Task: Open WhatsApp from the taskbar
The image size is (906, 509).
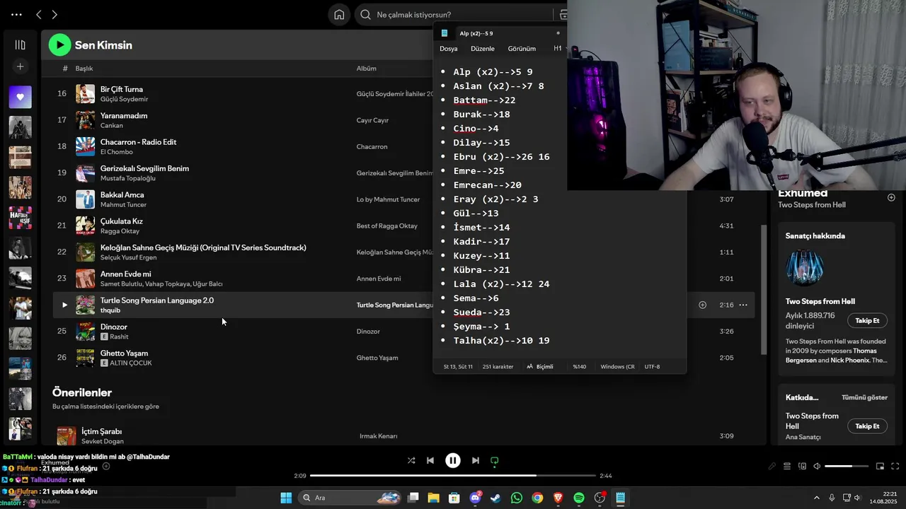Action: (517, 498)
